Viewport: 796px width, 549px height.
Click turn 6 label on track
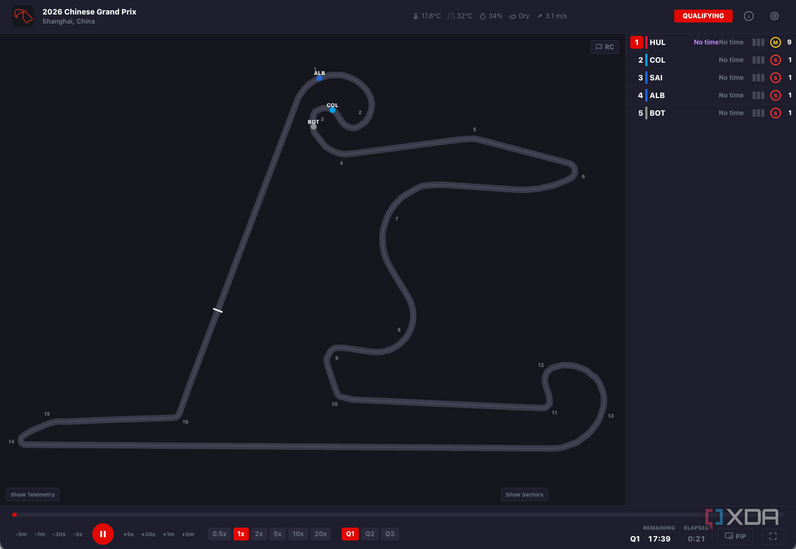pos(583,177)
